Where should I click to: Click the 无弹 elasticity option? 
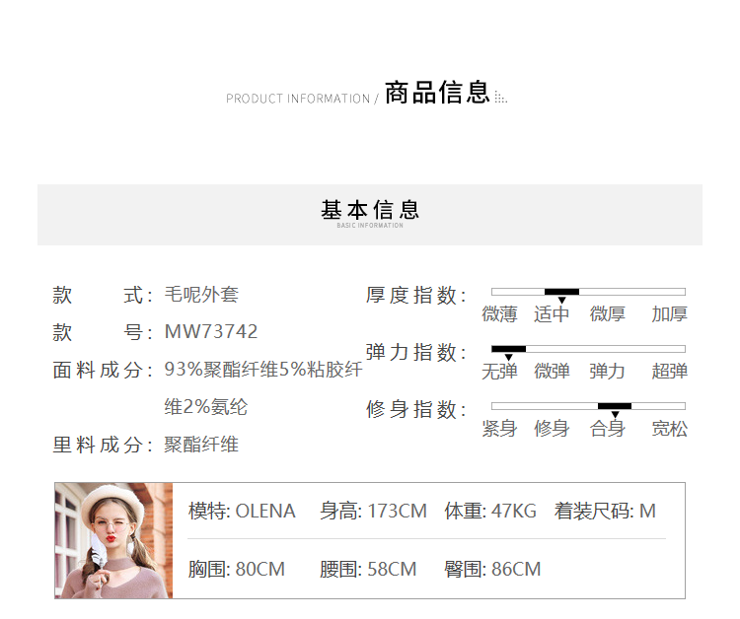[499, 371]
